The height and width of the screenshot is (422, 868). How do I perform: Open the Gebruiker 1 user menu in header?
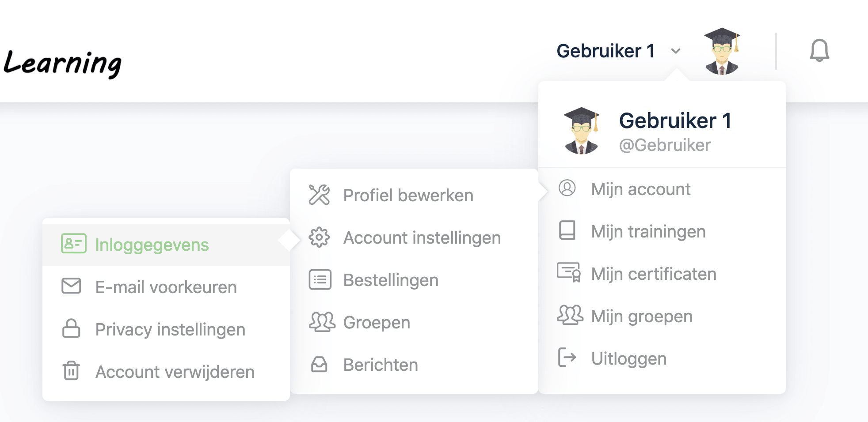pos(605,51)
